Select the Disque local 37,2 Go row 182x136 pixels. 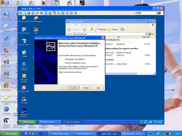(127, 44)
